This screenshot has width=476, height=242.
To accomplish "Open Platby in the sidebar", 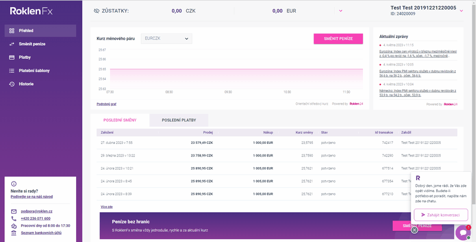I will [x=40, y=57].
